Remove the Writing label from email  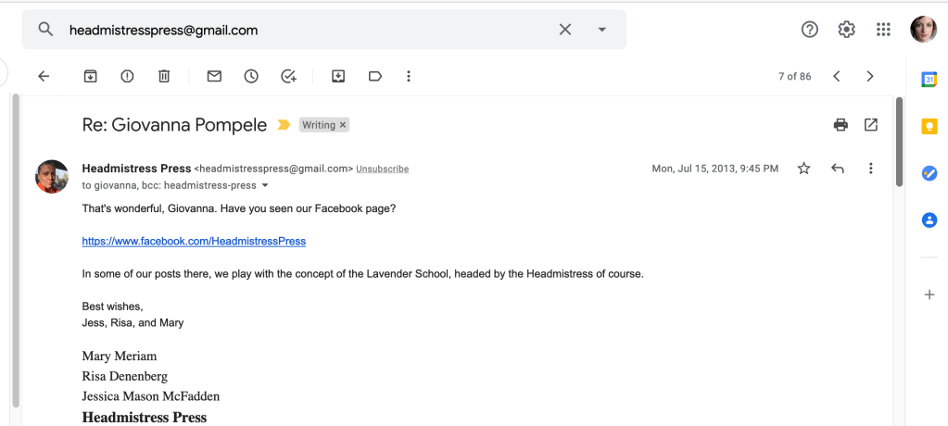(x=343, y=125)
